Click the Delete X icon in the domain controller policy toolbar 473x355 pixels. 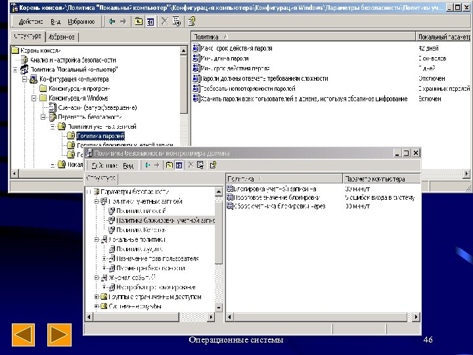coord(191,165)
